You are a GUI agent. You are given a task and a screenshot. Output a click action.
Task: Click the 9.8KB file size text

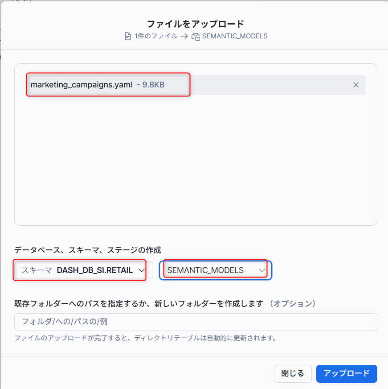click(x=153, y=85)
